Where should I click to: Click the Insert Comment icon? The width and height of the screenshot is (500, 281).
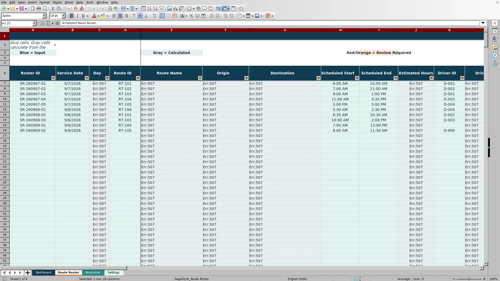coord(204,8)
